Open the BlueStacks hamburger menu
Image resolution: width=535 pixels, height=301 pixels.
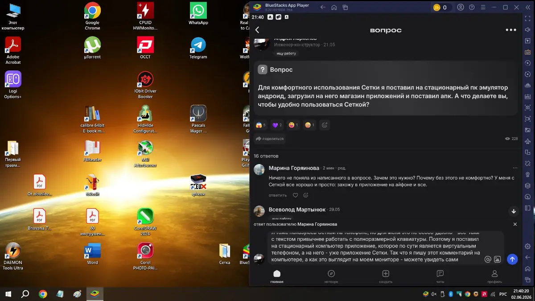(x=483, y=7)
